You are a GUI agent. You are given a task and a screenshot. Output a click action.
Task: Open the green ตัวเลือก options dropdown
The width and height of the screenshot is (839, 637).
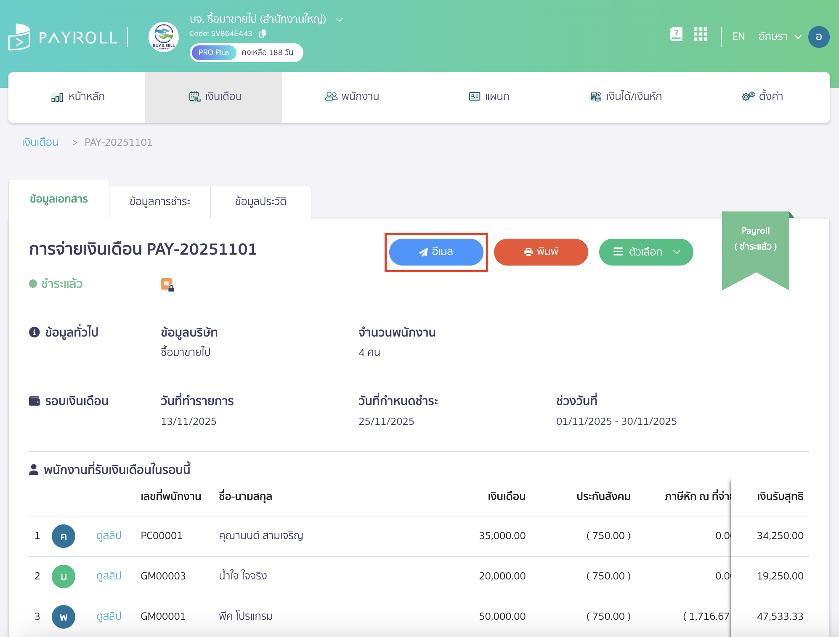(x=646, y=252)
